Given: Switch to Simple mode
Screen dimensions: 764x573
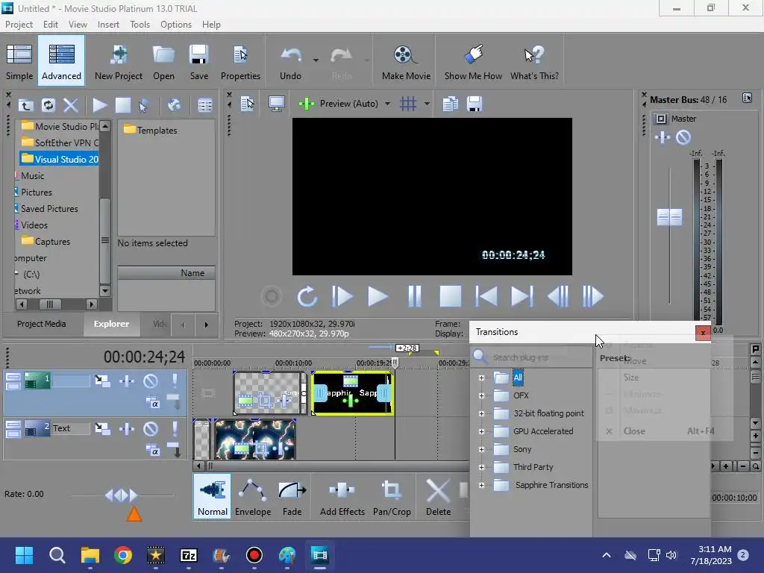Looking at the screenshot, I should click(19, 61).
